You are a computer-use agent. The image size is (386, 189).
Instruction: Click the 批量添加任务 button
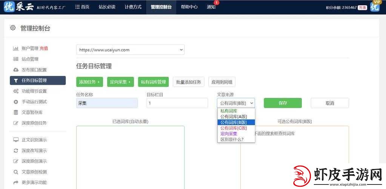tap(189, 82)
